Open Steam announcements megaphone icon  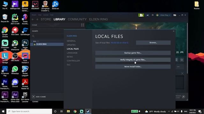148,15
